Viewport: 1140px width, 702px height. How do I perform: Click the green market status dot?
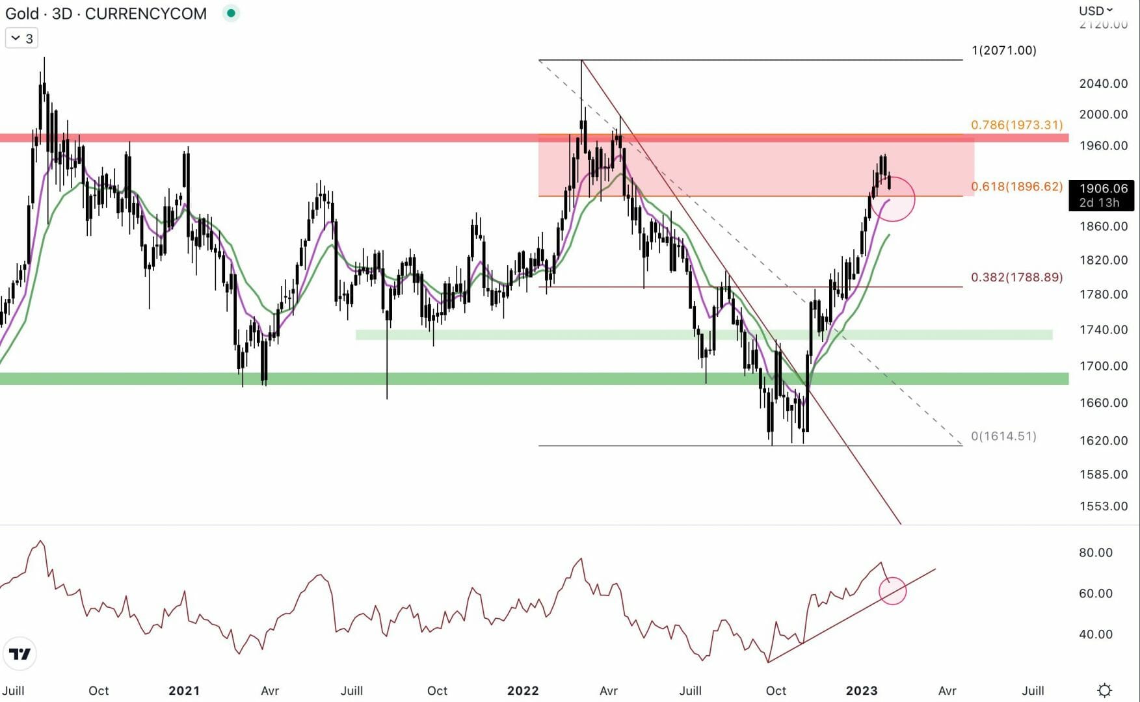pyautogui.click(x=231, y=13)
